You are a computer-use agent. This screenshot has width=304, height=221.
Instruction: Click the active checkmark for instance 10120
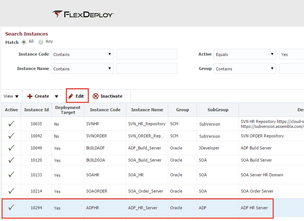pyautogui.click(x=11, y=160)
